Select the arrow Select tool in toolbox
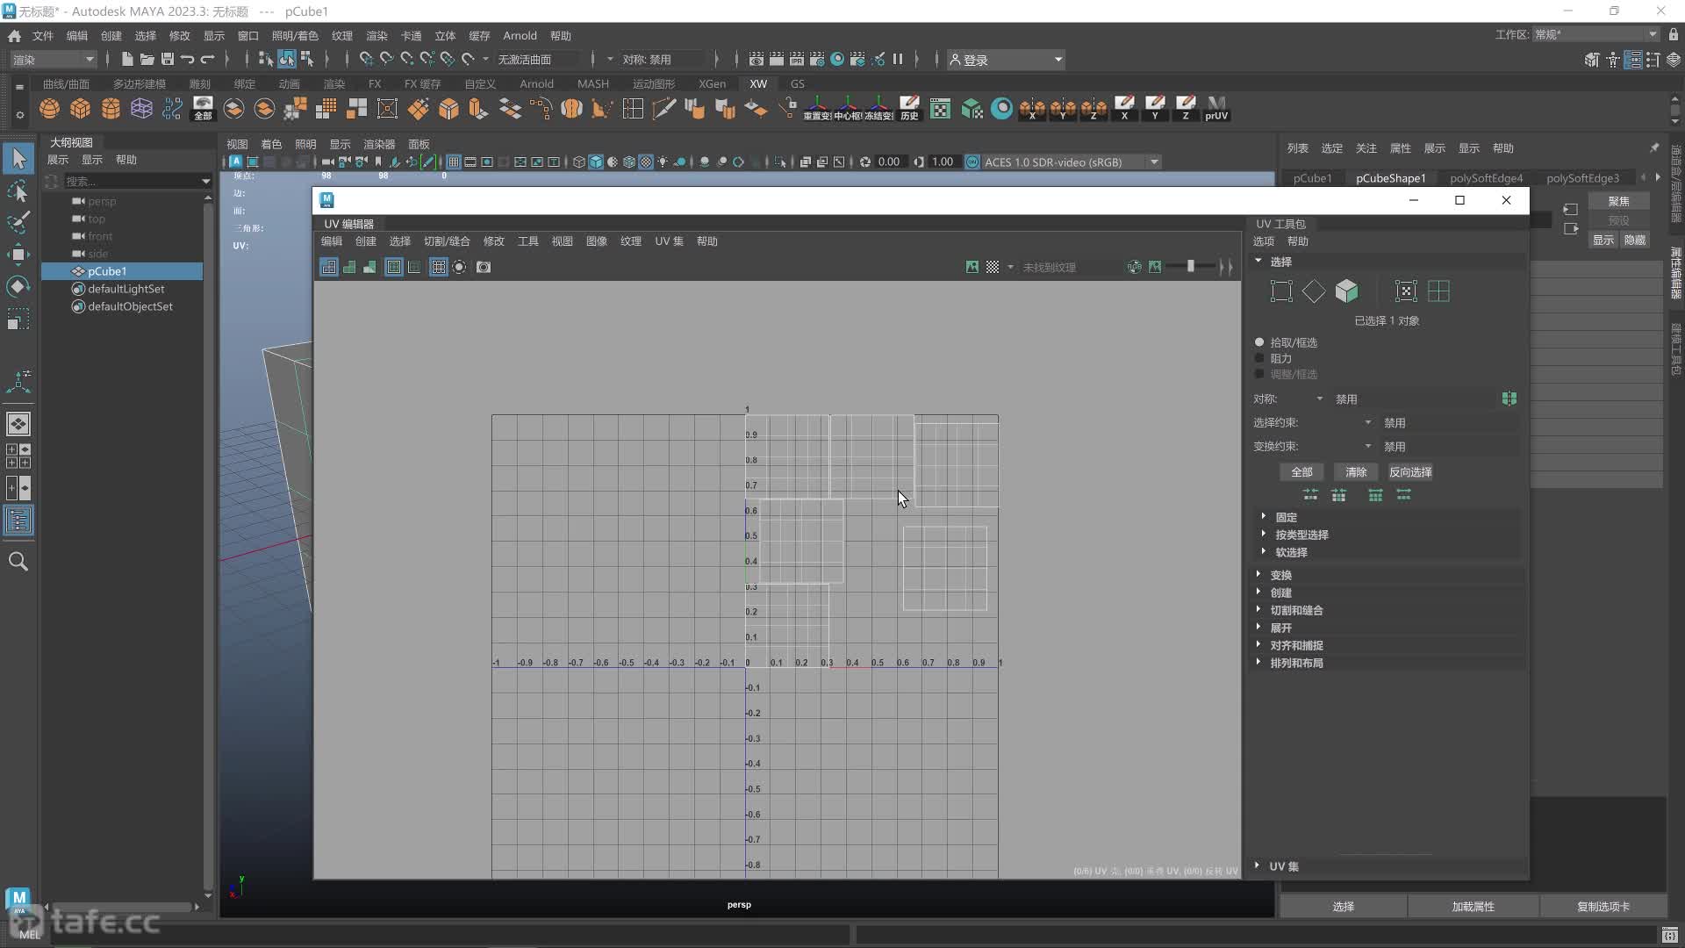The width and height of the screenshot is (1685, 948). [x=18, y=159]
